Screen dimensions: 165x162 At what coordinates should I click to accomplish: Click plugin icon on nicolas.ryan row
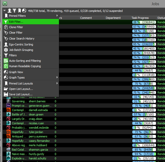(8, 123)
